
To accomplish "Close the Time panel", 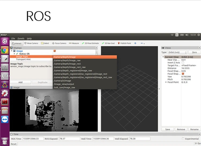I will 200,134.
